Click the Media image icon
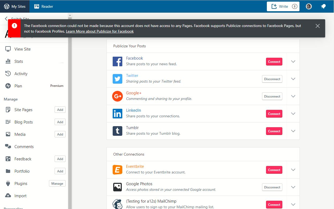 (8, 134)
